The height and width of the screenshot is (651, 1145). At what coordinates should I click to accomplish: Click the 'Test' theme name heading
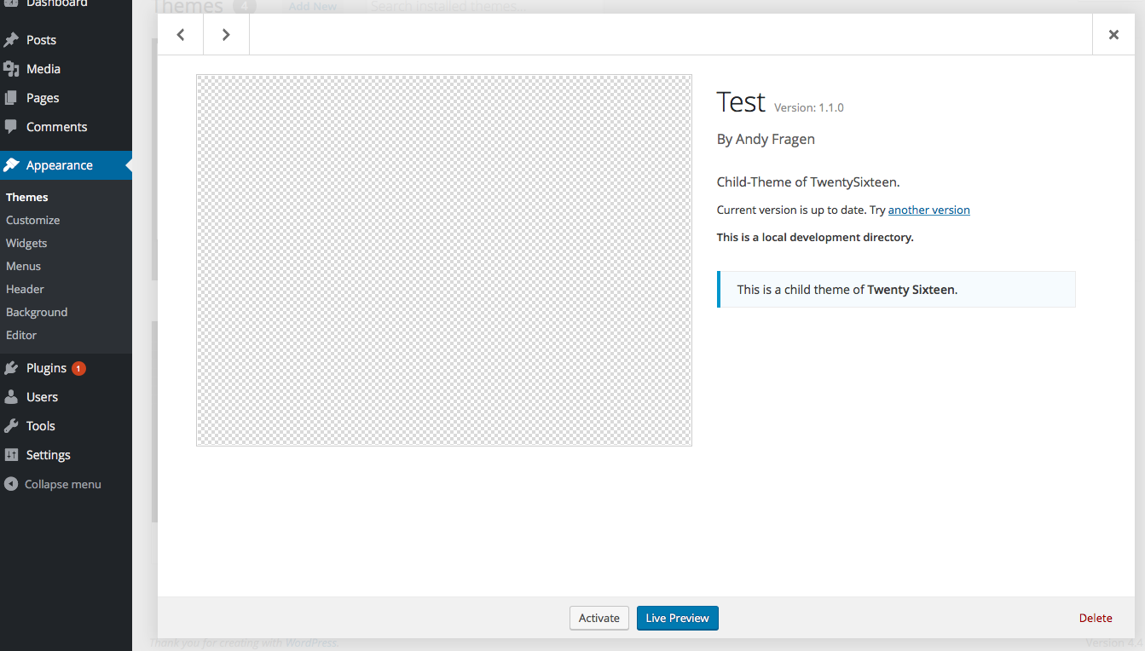[741, 101]
